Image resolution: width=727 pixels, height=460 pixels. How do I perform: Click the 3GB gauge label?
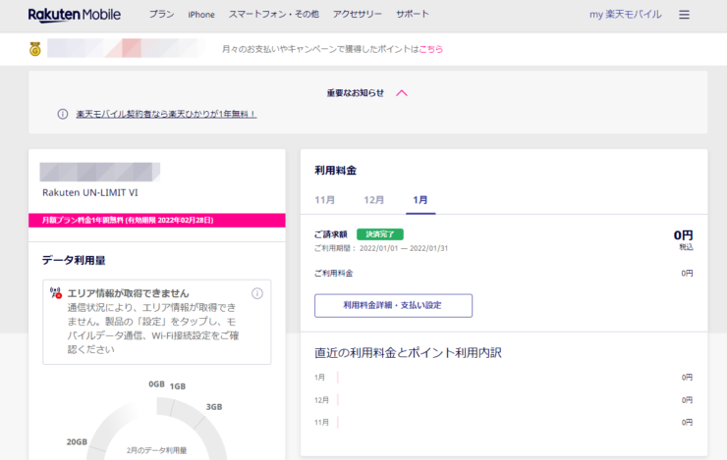(x=214, y=407)
